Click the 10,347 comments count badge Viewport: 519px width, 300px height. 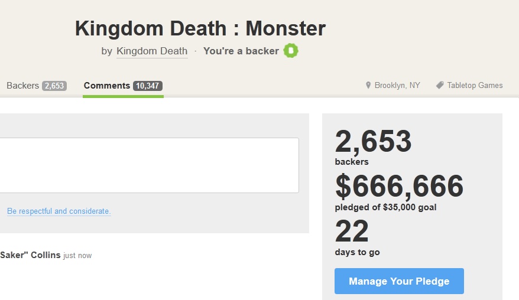(x=148, y=86)
